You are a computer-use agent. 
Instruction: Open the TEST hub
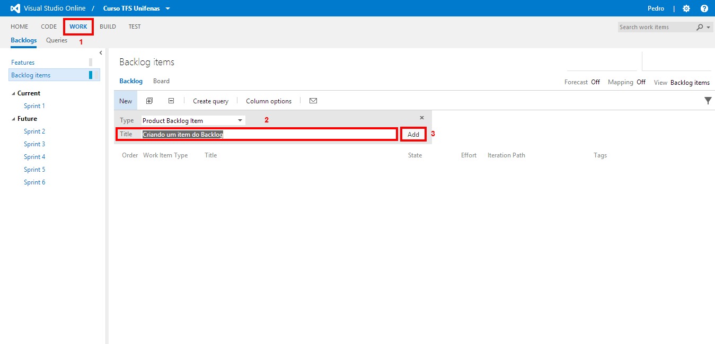click(x=135, y=27)
